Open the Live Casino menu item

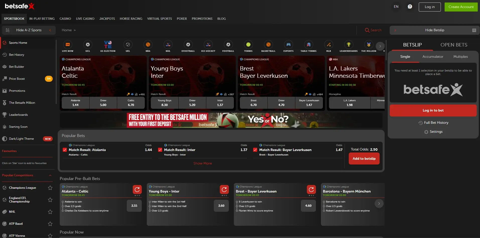(x=85, y=19)
